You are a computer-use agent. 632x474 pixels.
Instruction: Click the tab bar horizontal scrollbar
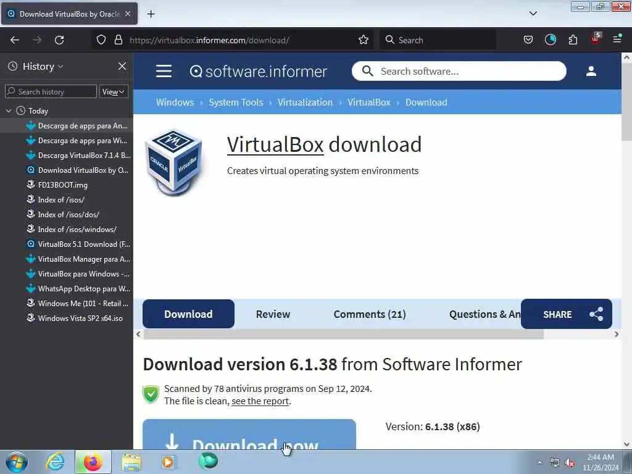tap(343, 334)
